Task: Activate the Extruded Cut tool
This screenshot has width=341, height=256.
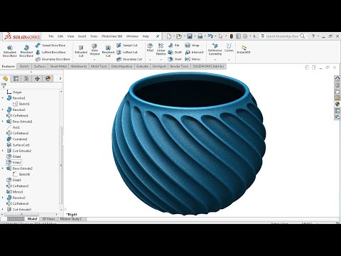Action: coord(81,51)
